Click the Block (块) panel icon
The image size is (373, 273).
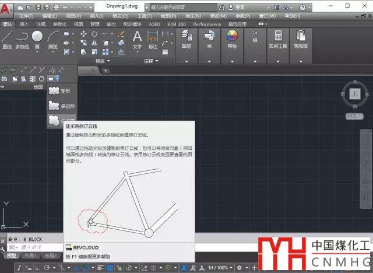coord(209,39)
